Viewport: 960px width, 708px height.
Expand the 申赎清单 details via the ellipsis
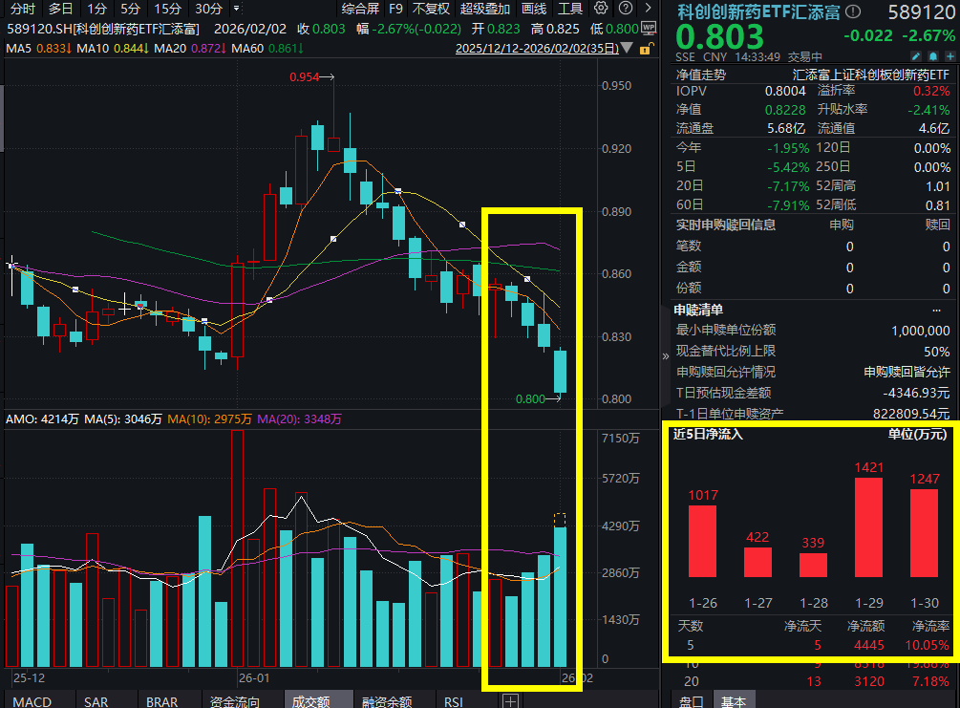[937, 310]
